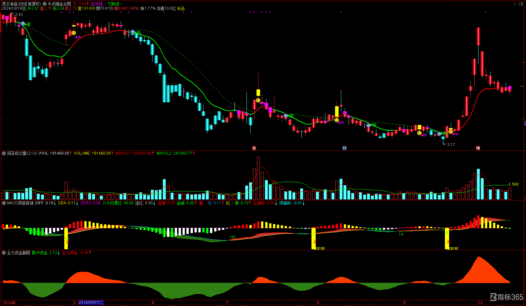Viewport: 526px width, 306px height.
Task: Click the ZERO: 0.00 value in the MACD header
Action: coord(90,203)
